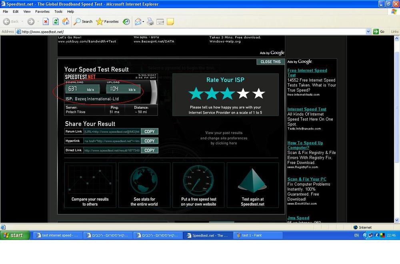400x264 pixels.
Task: Rate ISP five stars
Action: click(x=259, y=94)
